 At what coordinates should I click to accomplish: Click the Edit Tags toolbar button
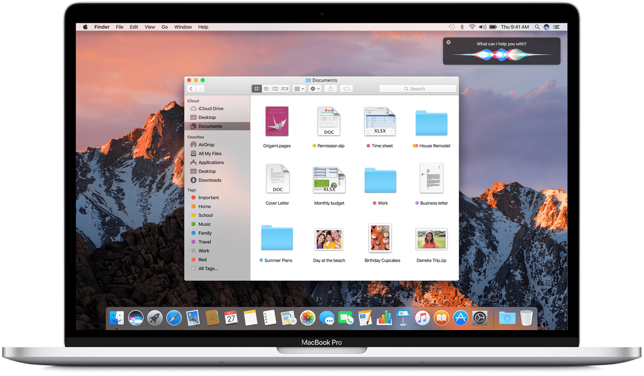click(x=346, y=89)
